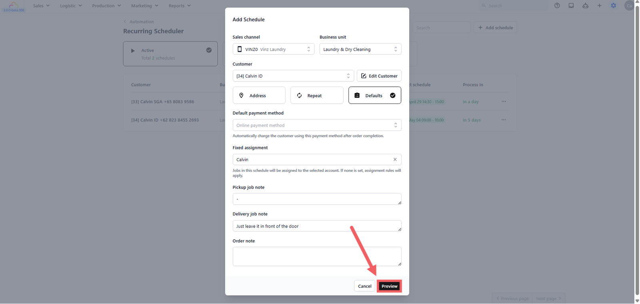Clear the Calvin fixed assignment with the X
This screenshot has height=304, width=640.
pos(395,159)
